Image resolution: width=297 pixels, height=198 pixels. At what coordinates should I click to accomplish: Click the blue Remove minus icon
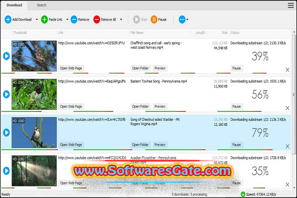(x=74, y=19)
